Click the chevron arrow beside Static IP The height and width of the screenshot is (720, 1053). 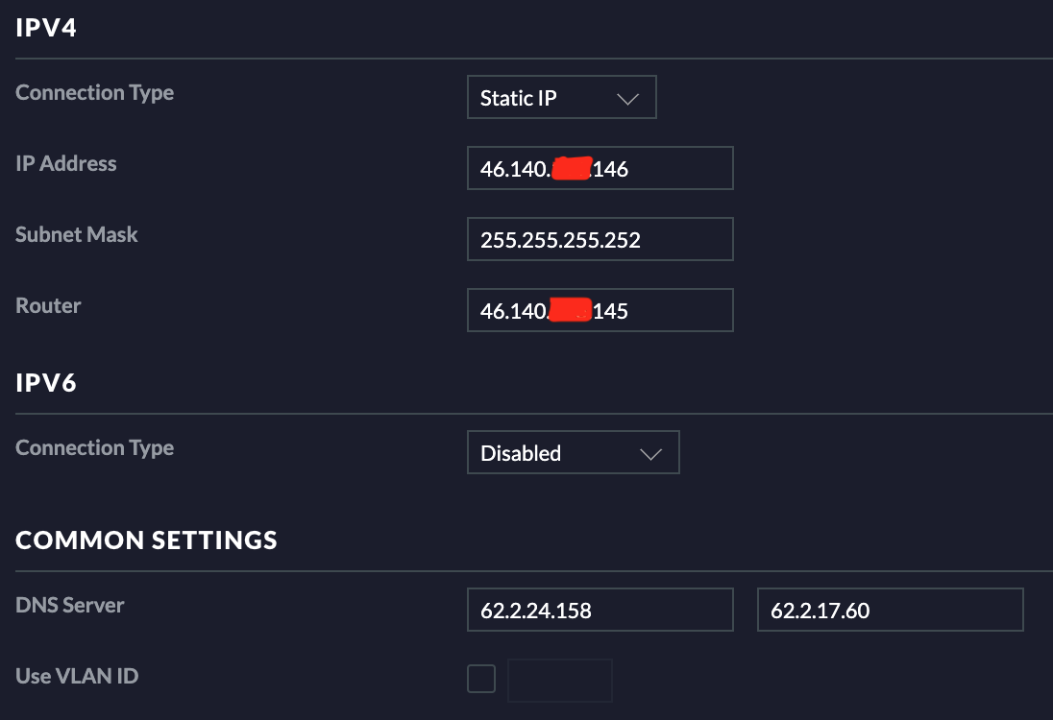[627, 99]
